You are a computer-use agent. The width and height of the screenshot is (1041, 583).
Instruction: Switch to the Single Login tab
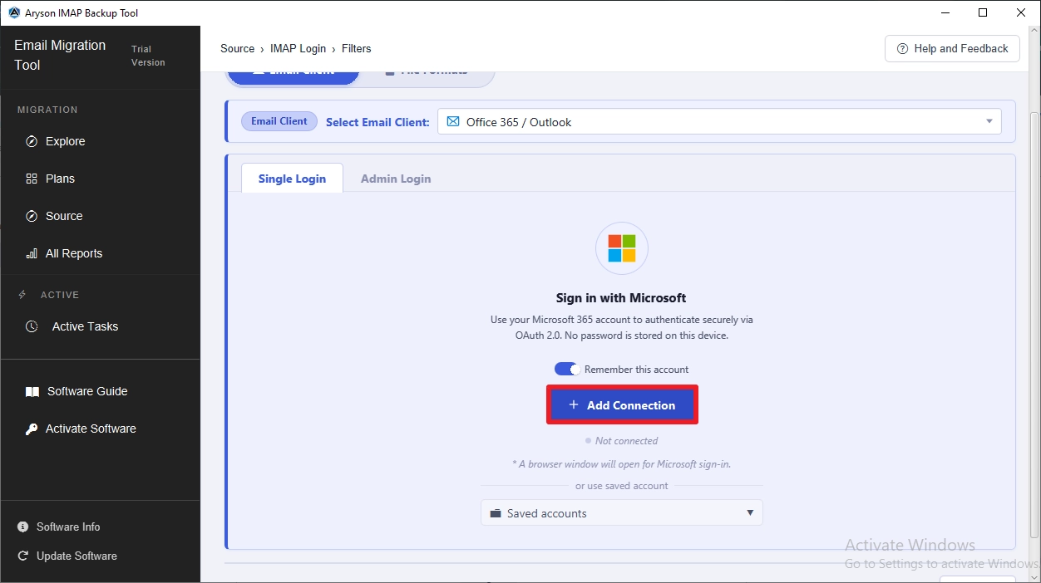292,178
